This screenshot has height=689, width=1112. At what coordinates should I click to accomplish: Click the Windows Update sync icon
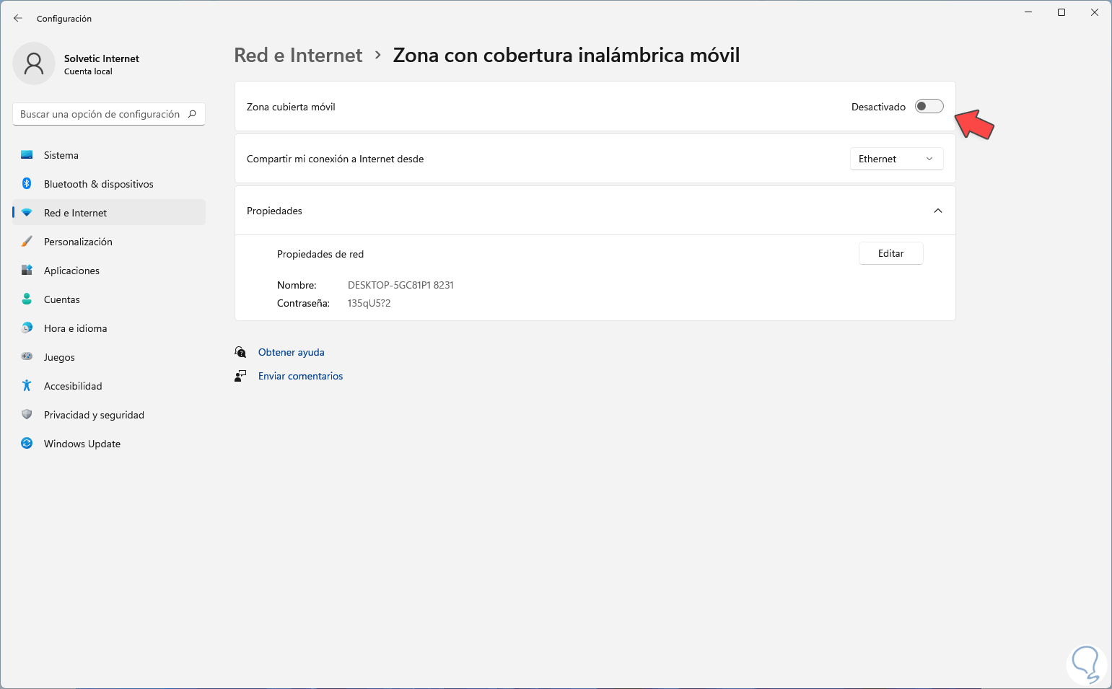pyautogui.click(x=27, y=444)
